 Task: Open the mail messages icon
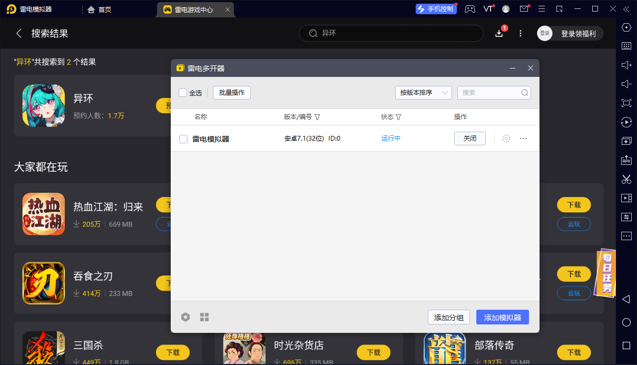coord(524,9)
